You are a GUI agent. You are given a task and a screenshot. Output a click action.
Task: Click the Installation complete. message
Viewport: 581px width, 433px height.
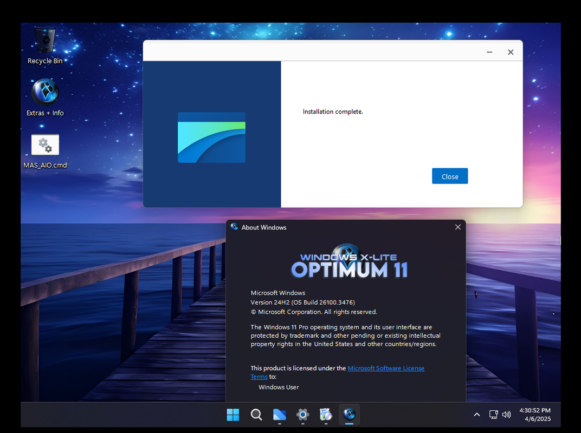click(333, 111)
